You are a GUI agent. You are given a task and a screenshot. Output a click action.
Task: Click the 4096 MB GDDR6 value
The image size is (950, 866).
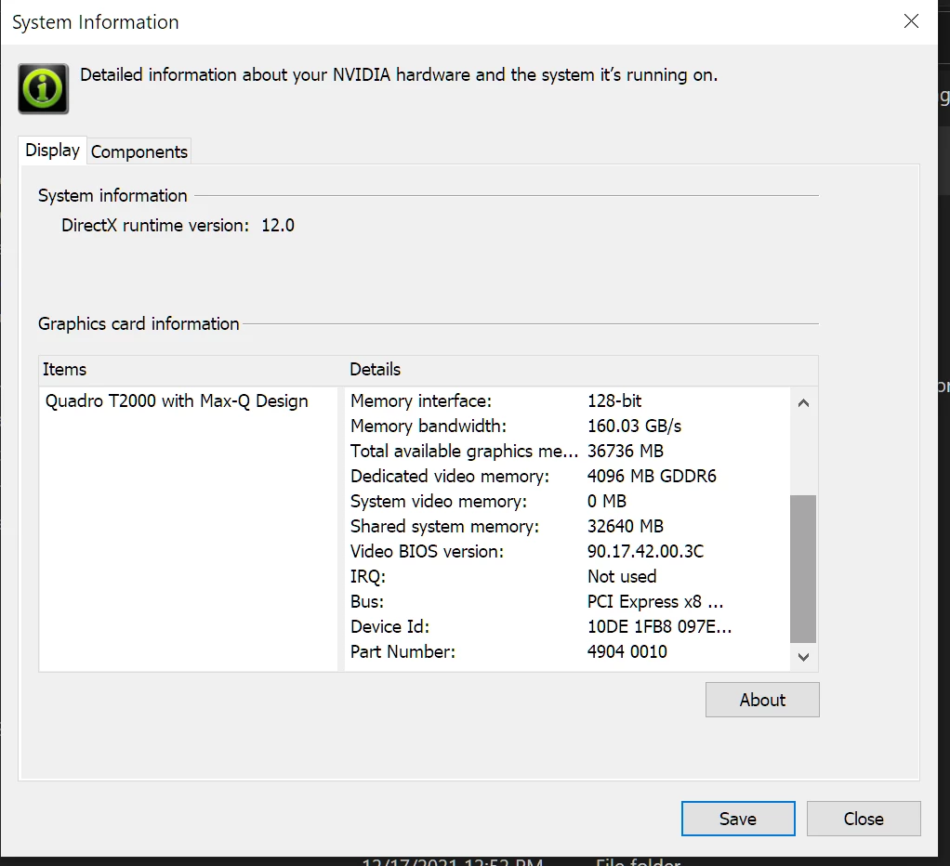tap(652, 476)
